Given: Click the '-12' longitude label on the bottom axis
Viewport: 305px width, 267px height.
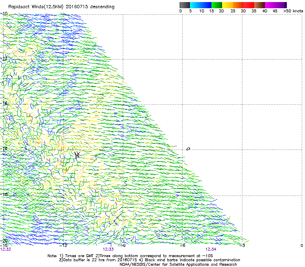Looking at the screenshot, I should [x=63, y=246].
